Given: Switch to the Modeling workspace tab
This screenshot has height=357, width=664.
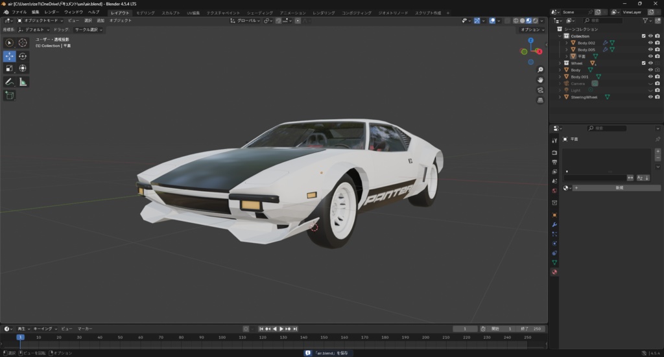Looking at the screenshot, I should 145,13.
